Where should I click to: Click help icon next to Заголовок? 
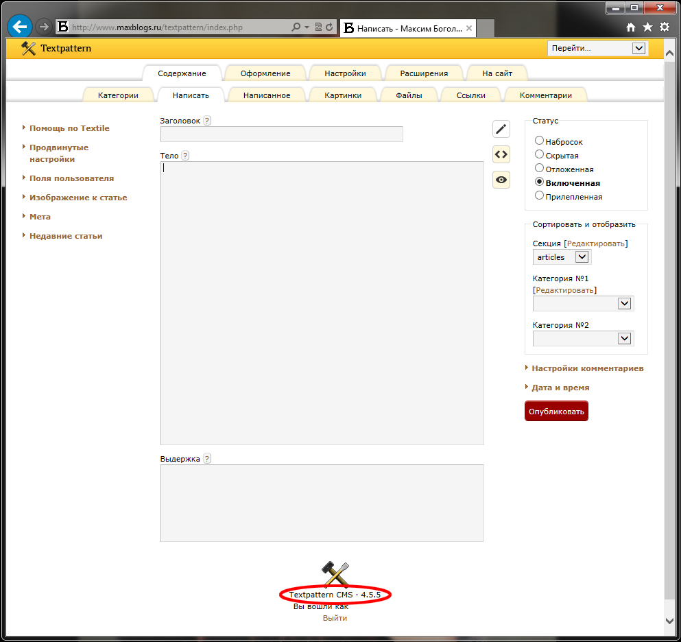pos(207,121)
